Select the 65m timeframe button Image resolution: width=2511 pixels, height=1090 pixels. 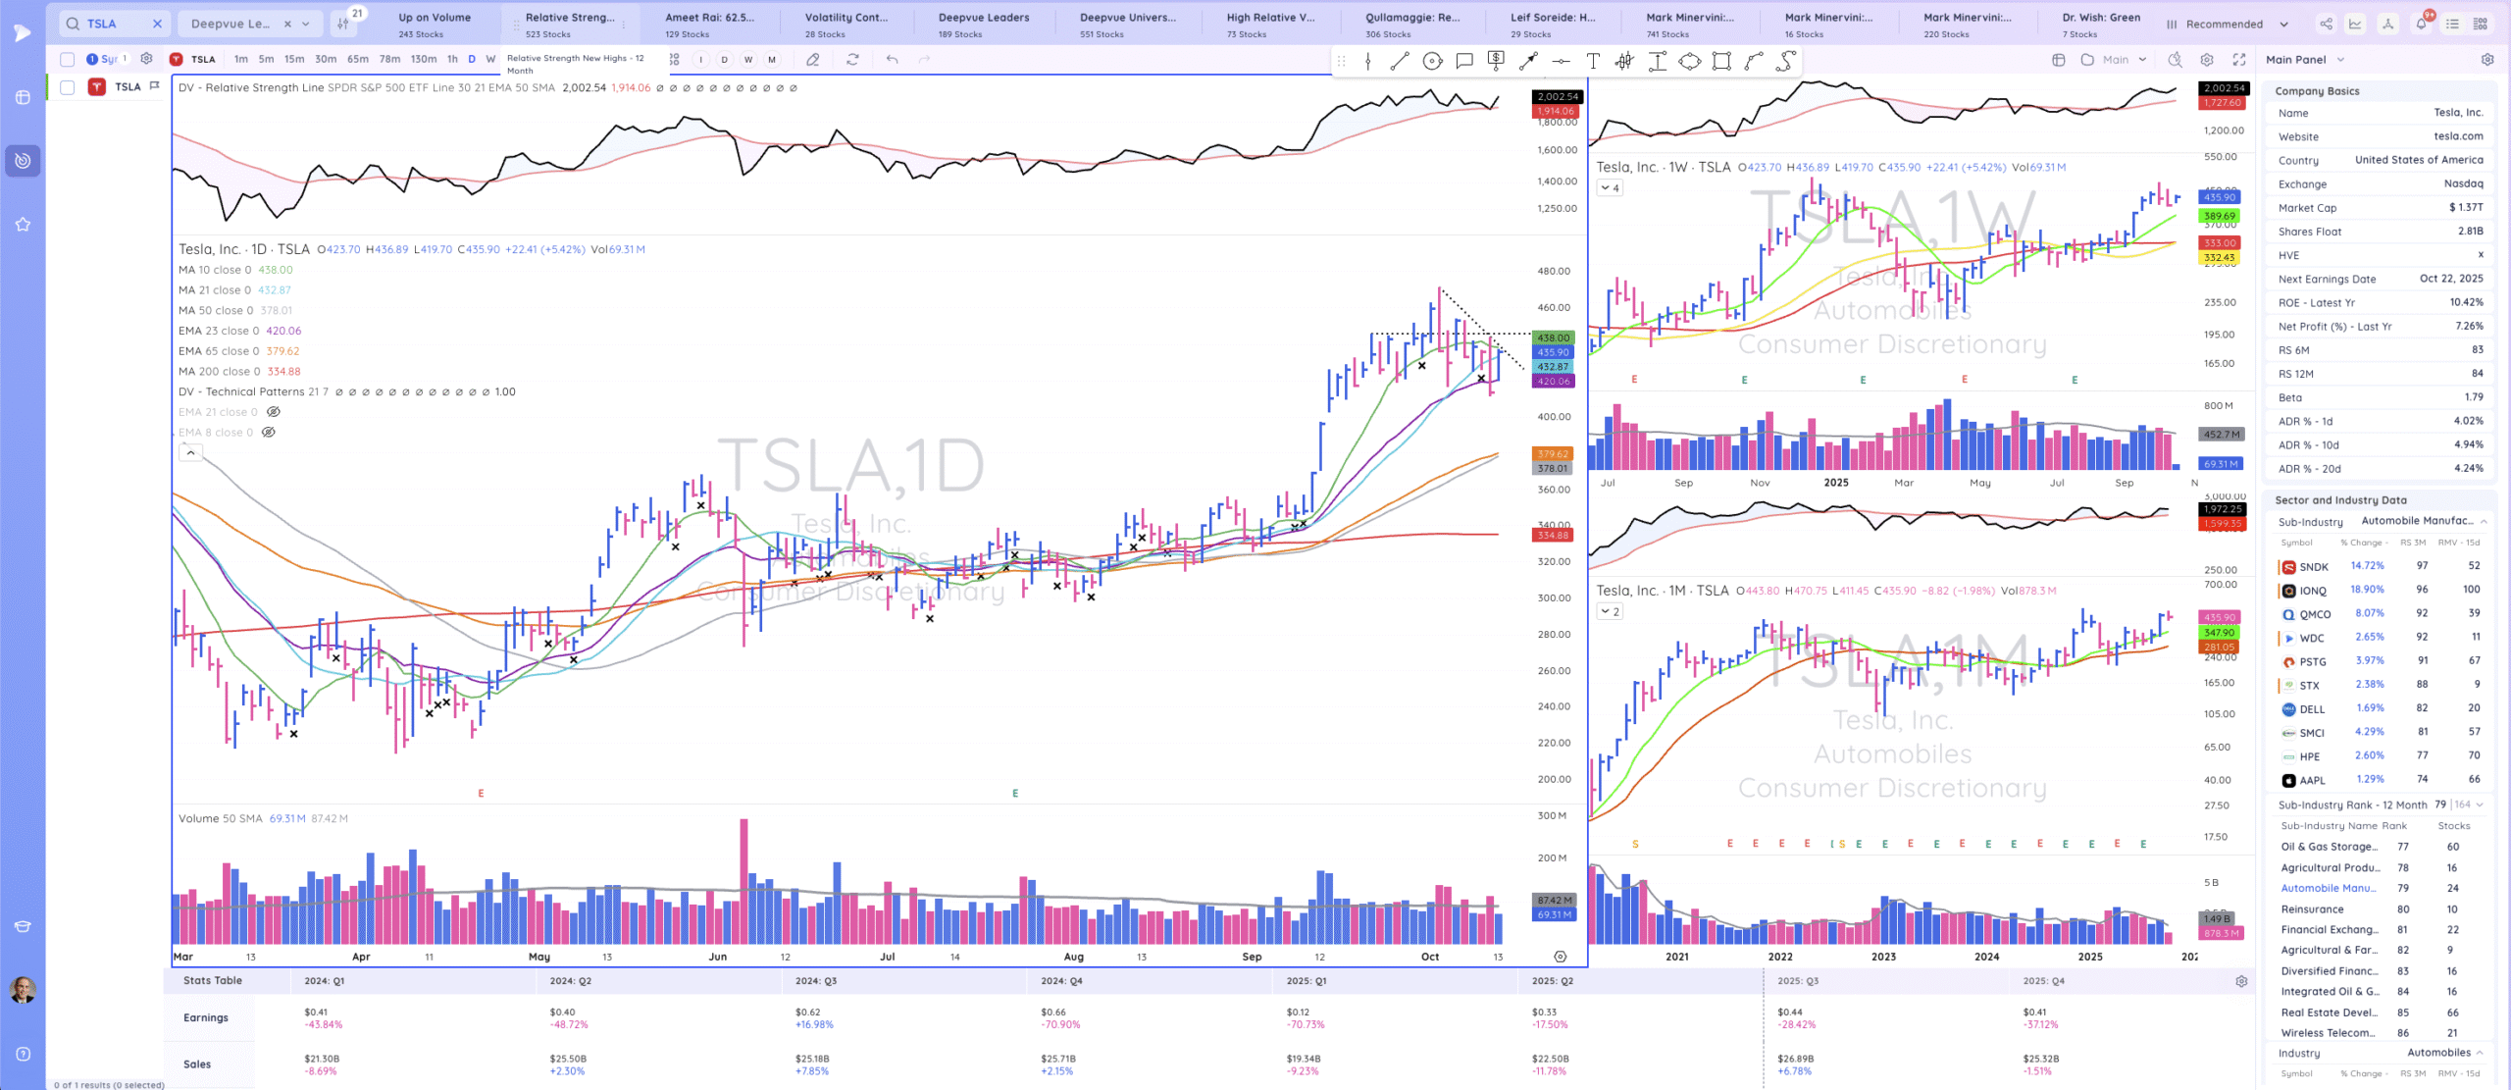[357, 59]
